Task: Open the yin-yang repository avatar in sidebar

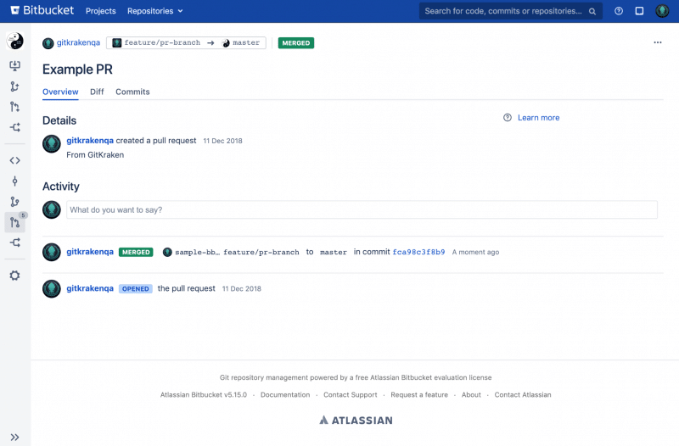Action: tap(14, 41)
